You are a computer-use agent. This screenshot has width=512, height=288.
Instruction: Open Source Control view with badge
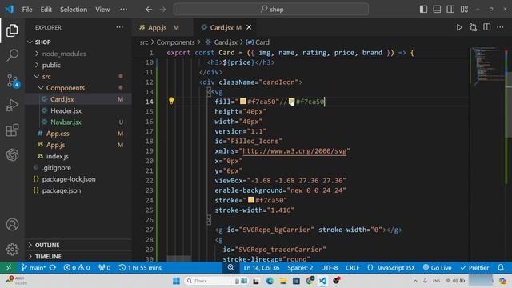click(x=13, y=80)
